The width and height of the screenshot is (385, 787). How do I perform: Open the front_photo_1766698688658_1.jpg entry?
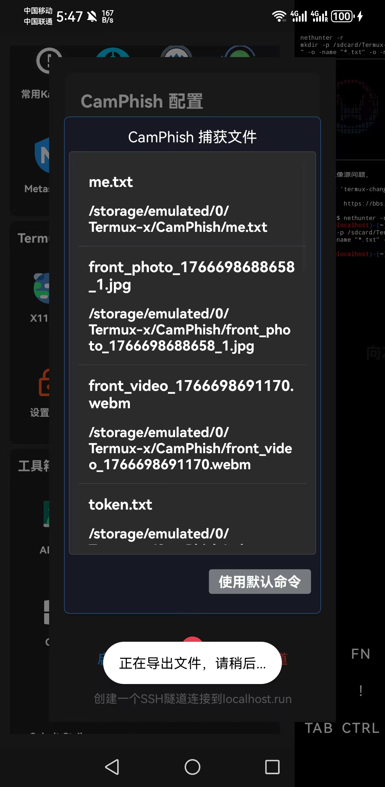192,306
